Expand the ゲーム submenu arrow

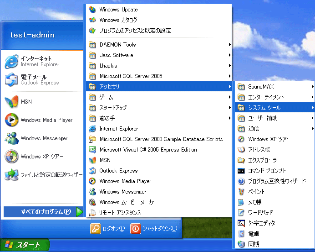tap(229, 97)
